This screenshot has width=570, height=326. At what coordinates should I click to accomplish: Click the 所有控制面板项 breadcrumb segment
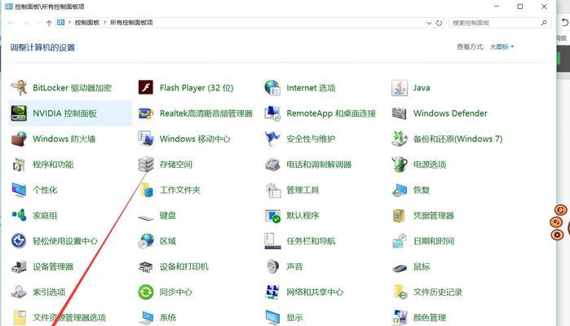pyautogui.click(x=131, y=23)
